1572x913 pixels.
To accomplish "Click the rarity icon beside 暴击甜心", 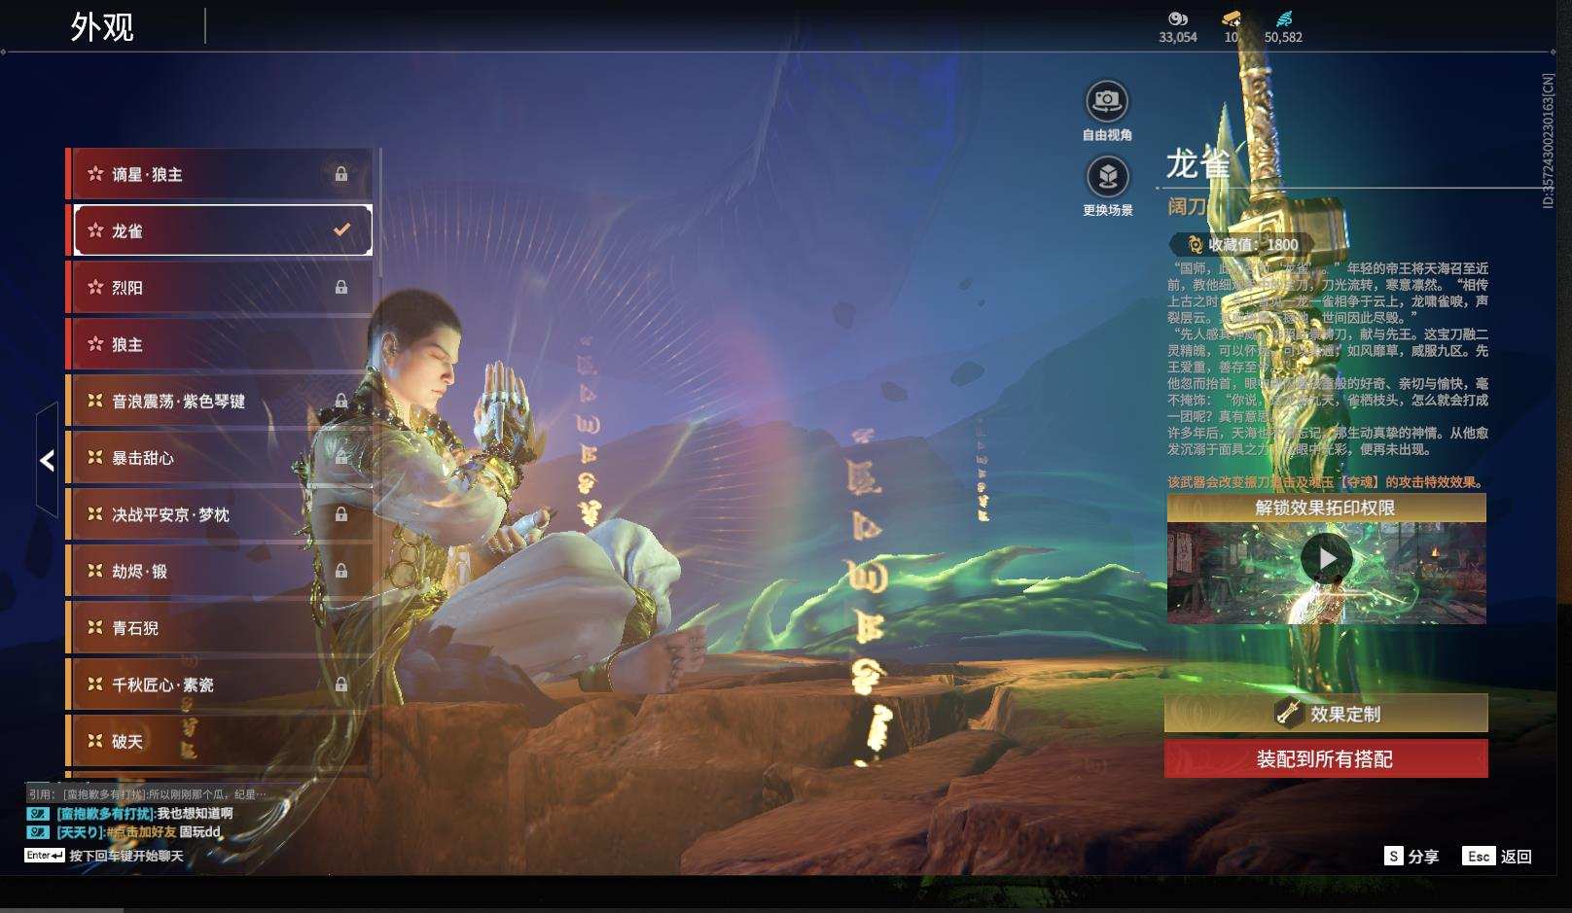I will [95, 457].
